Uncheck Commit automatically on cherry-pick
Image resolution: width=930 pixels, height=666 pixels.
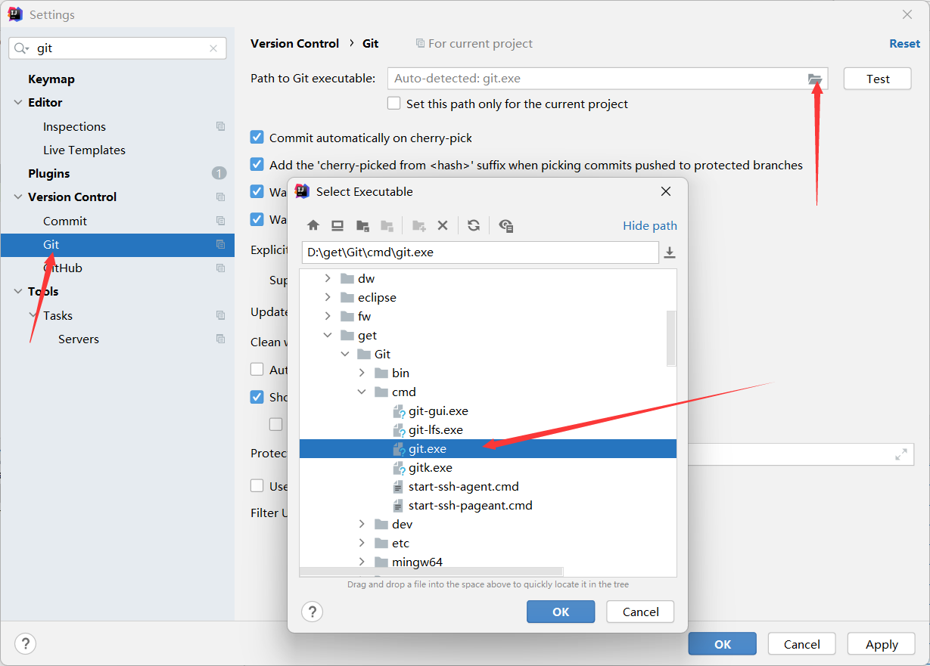click(x=257, y=138)
